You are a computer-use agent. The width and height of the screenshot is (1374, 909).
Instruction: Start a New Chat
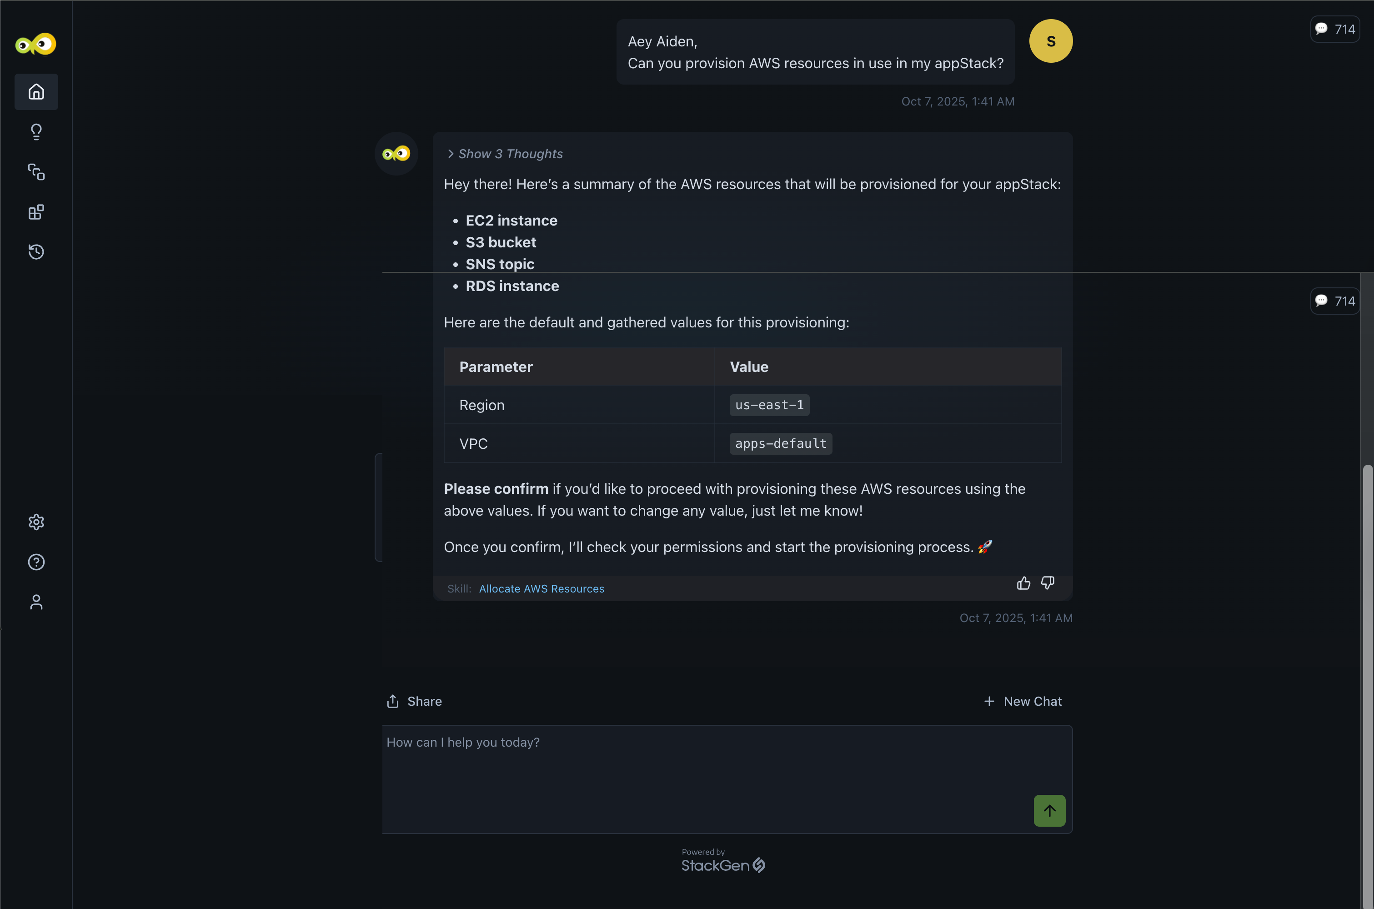[1023, 702]
